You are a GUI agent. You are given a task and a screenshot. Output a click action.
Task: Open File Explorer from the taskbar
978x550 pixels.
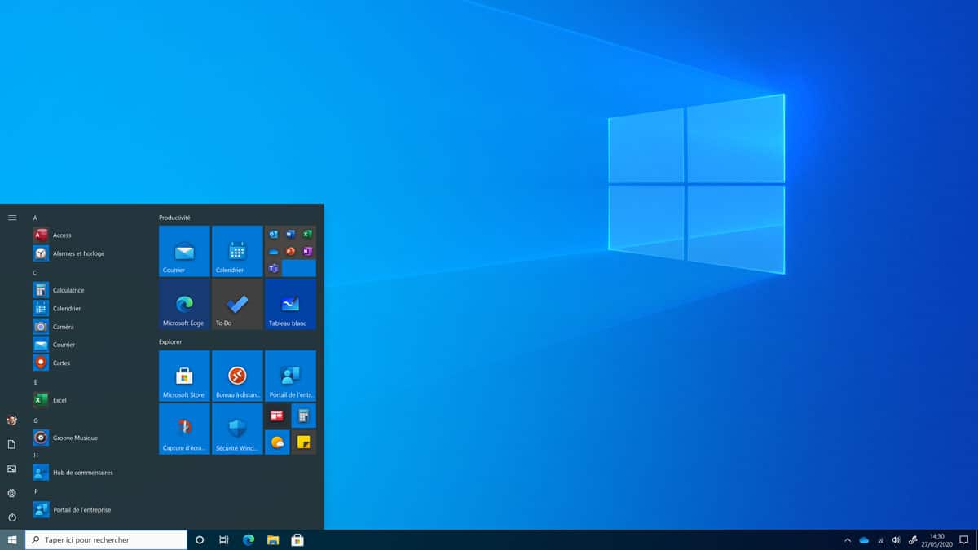coord(273,539)
